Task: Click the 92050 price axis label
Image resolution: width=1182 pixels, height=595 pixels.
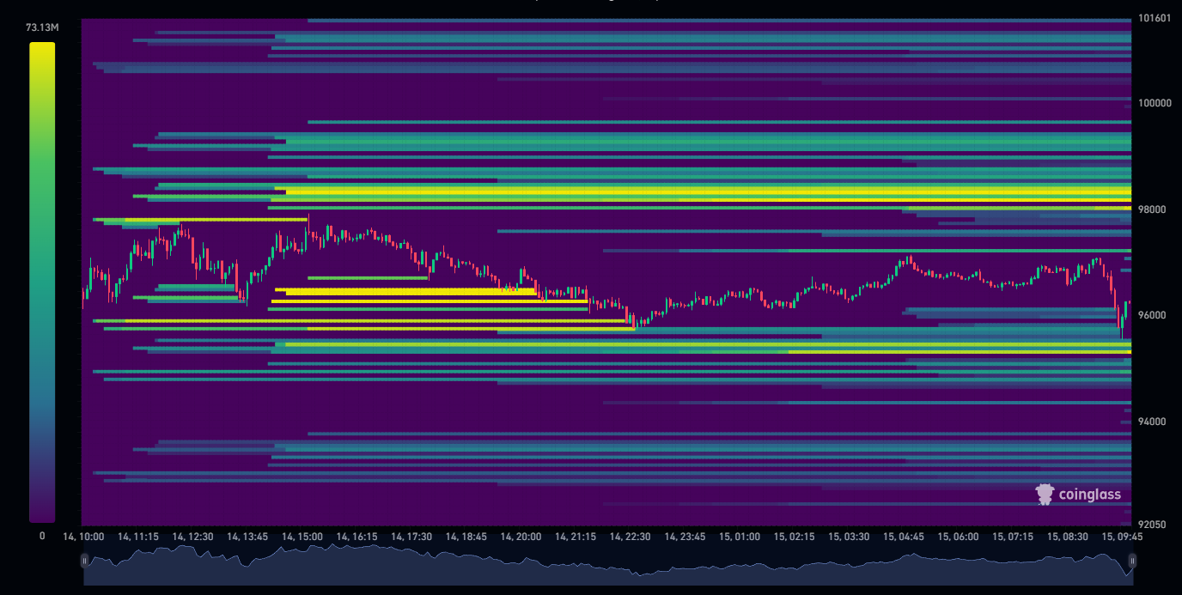Action: 1152,525
